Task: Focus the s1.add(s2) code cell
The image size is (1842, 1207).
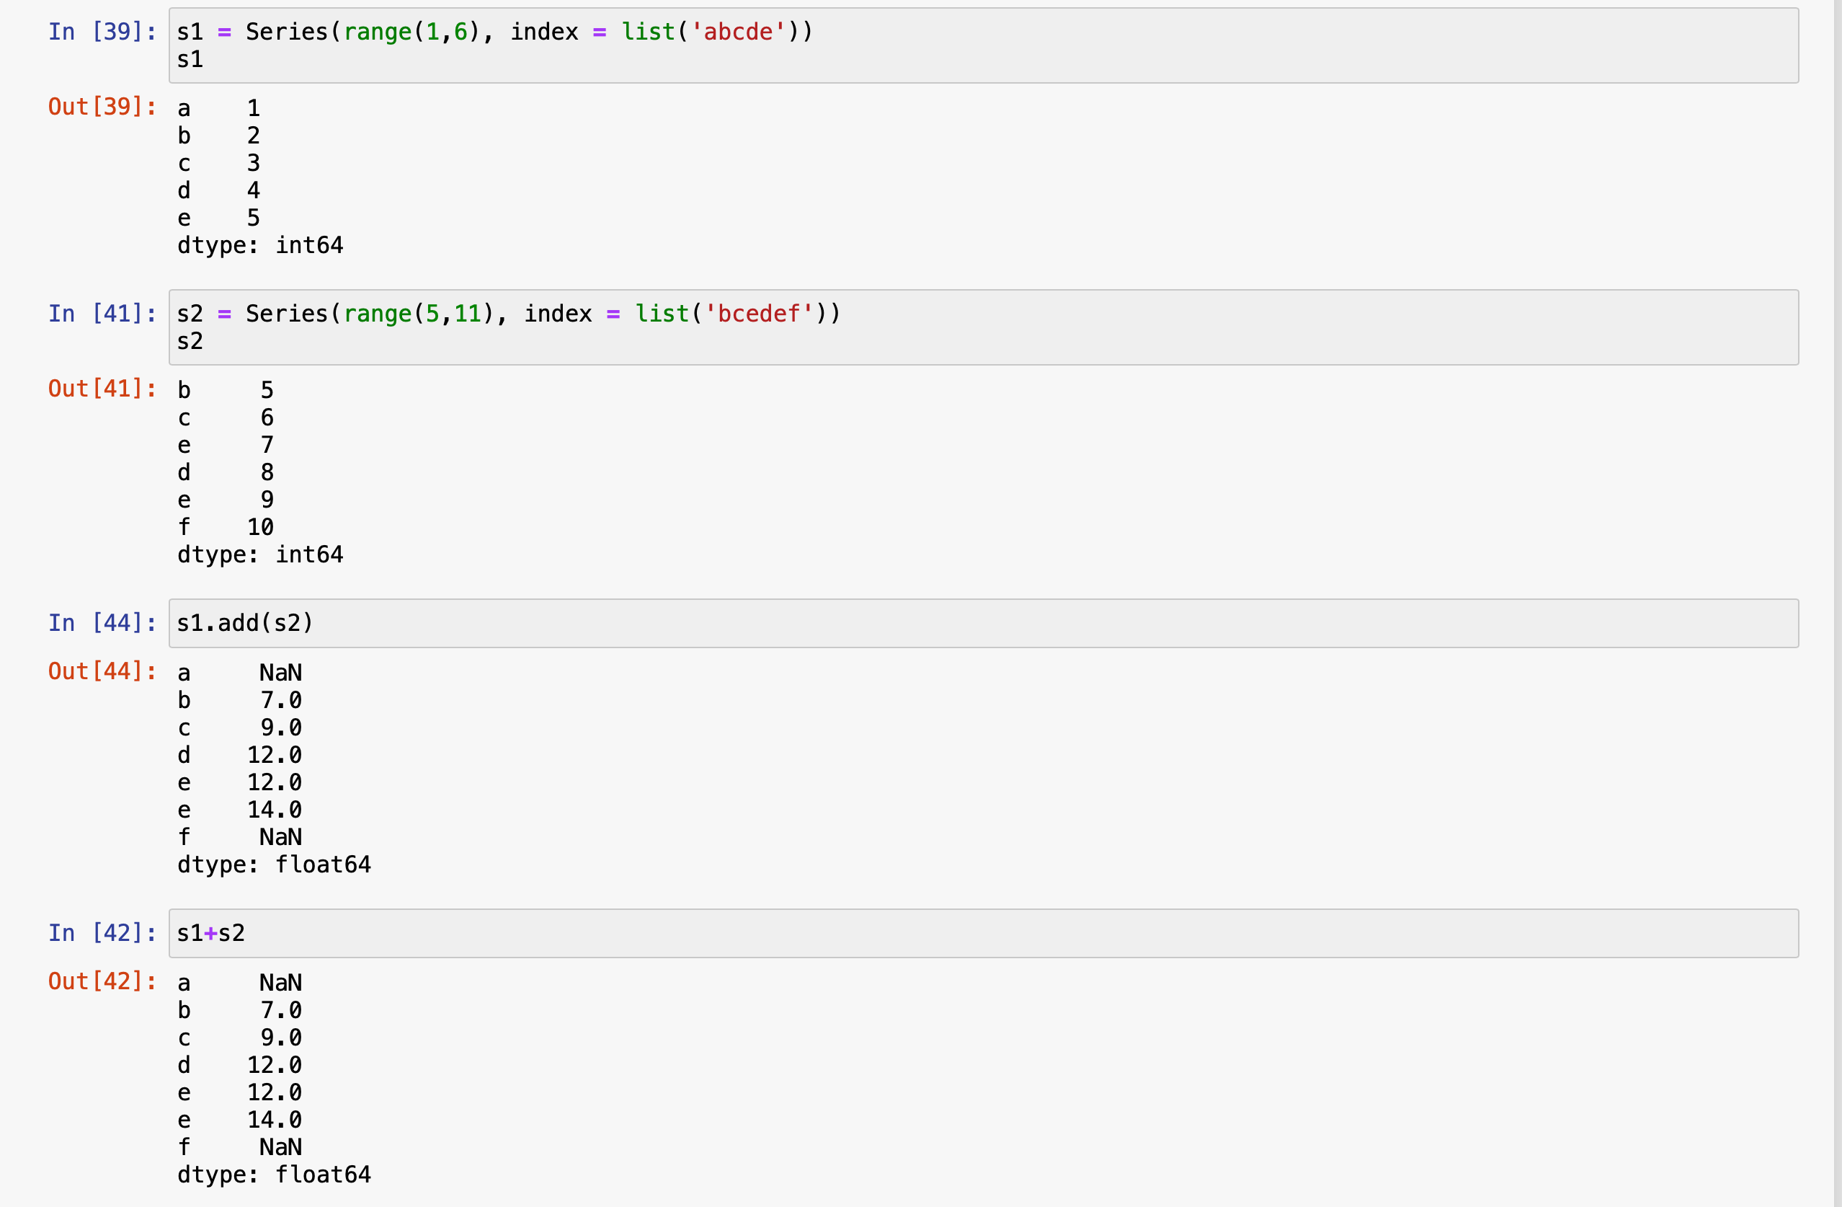Action: click(983, 623)
